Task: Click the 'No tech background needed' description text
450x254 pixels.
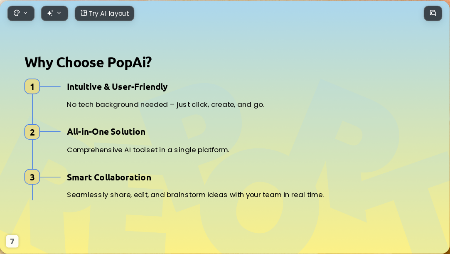Action: (165, 104)
